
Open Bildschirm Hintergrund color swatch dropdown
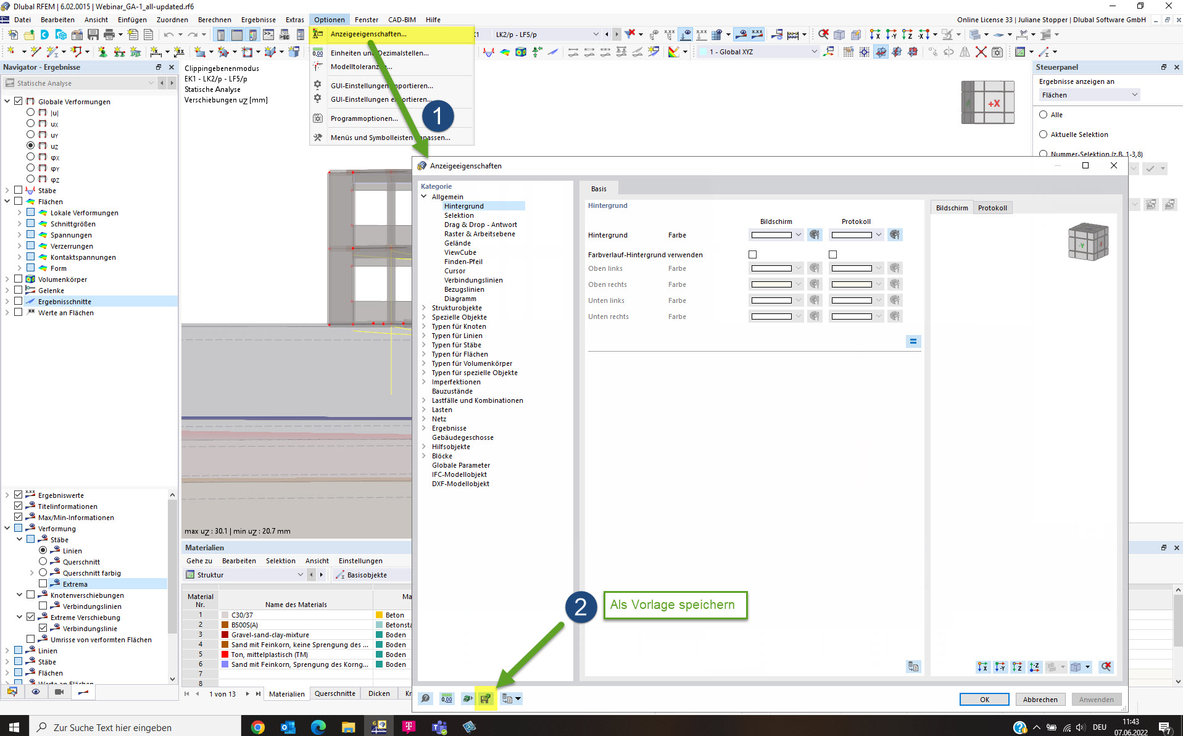click(776, 235)
